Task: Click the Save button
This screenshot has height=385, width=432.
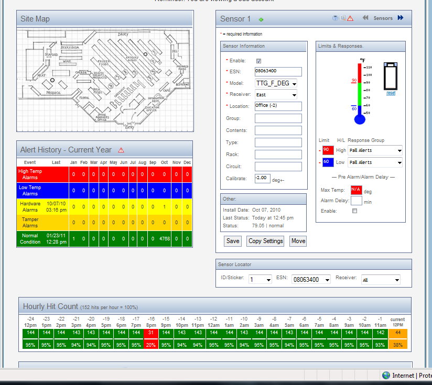Action: [x=232, y=241]
